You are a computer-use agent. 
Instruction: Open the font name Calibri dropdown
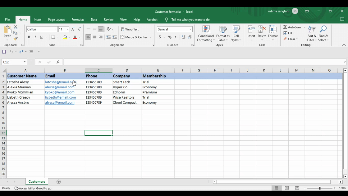56,29
